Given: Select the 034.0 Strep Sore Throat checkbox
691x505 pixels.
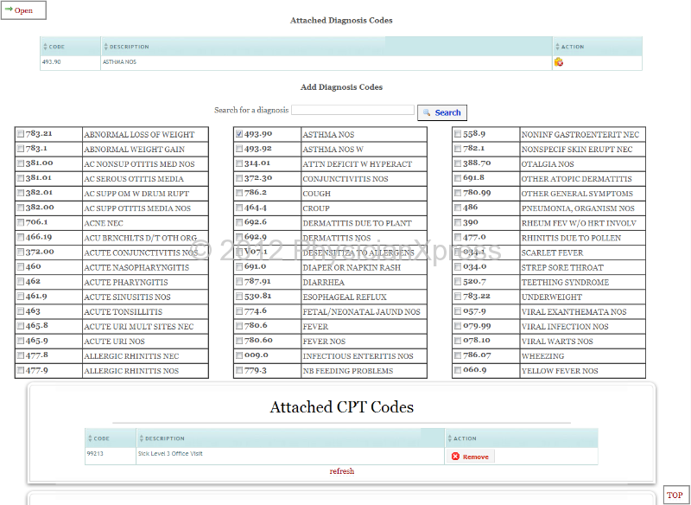Looking at the screenshot, I should click(458, 268).
